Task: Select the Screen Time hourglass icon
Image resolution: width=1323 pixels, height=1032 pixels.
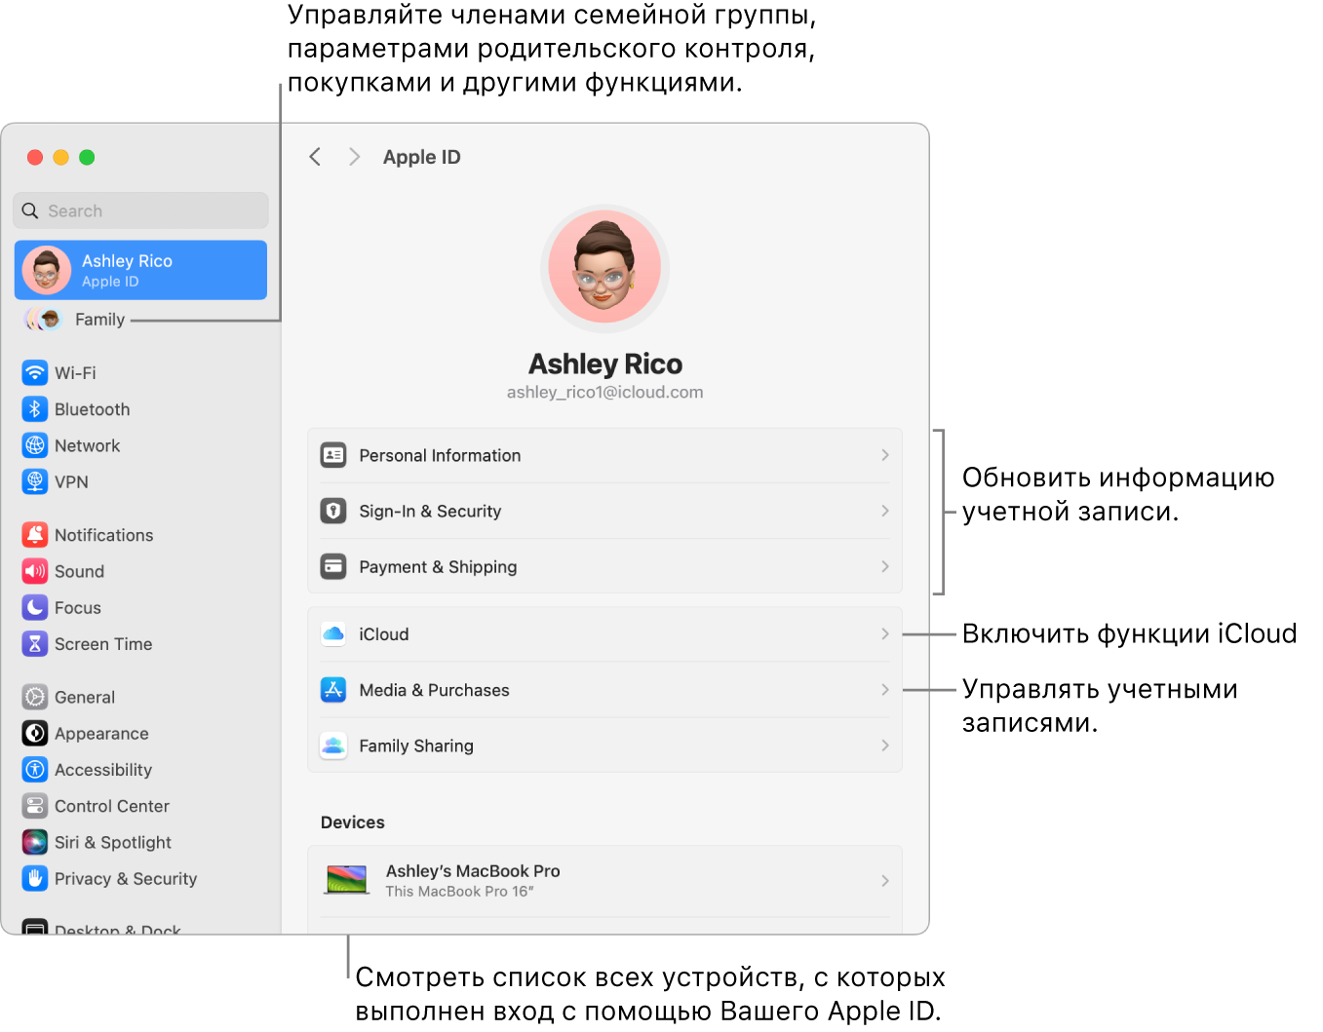Action: (35, 643)
